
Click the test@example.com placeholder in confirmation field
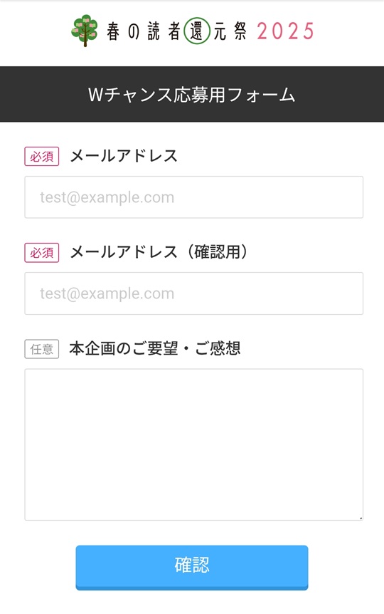click(107, 293)
